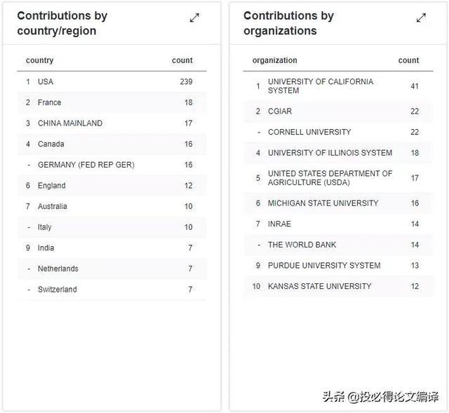Screen dimensions: 449x413
Task: Select the Switzerland row
Action: pyautogui.click(x=112, y=290)
